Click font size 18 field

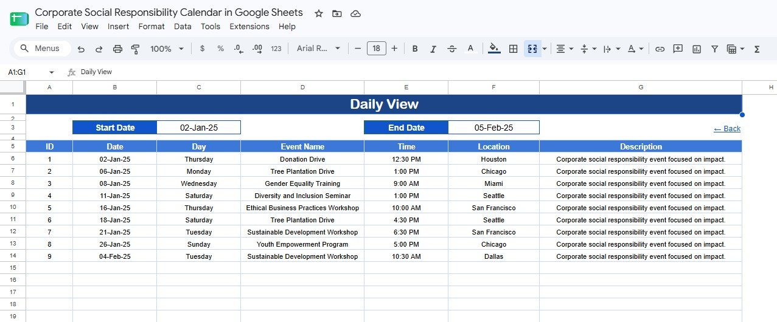(x=376, y=49)
